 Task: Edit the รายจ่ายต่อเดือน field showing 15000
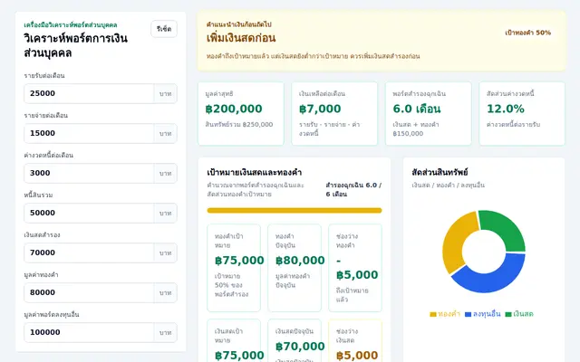(89, 133)
